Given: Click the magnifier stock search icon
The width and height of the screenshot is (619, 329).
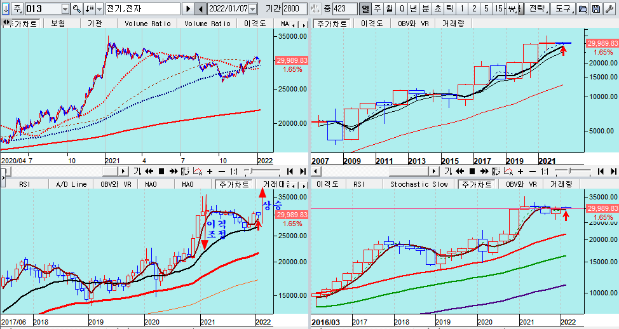Looking at the screenshot, I should pos(77,9).
